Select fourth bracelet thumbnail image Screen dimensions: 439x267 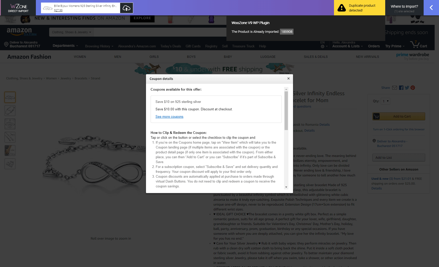pos(10,137)
